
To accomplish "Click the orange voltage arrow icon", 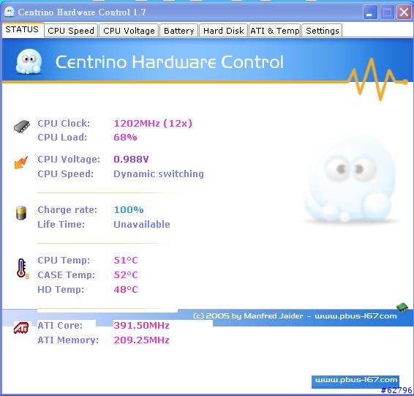I will point(21,162).
